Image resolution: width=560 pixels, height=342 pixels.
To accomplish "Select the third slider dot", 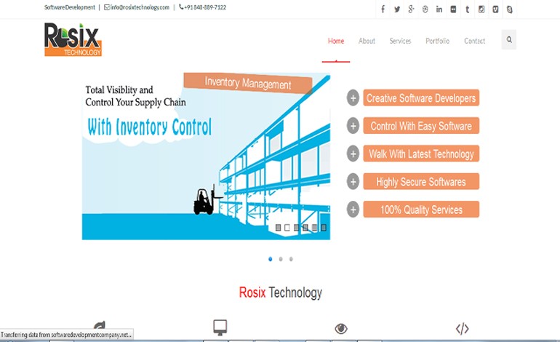I will [x=291, y=259].
